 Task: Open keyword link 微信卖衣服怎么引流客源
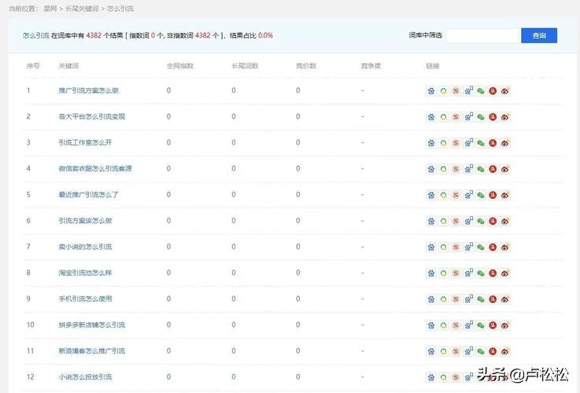tap(95, 169)
